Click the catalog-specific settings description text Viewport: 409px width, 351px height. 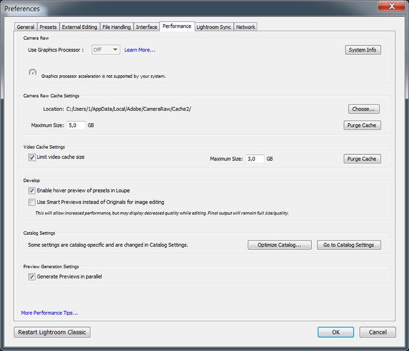coord(108,245)
